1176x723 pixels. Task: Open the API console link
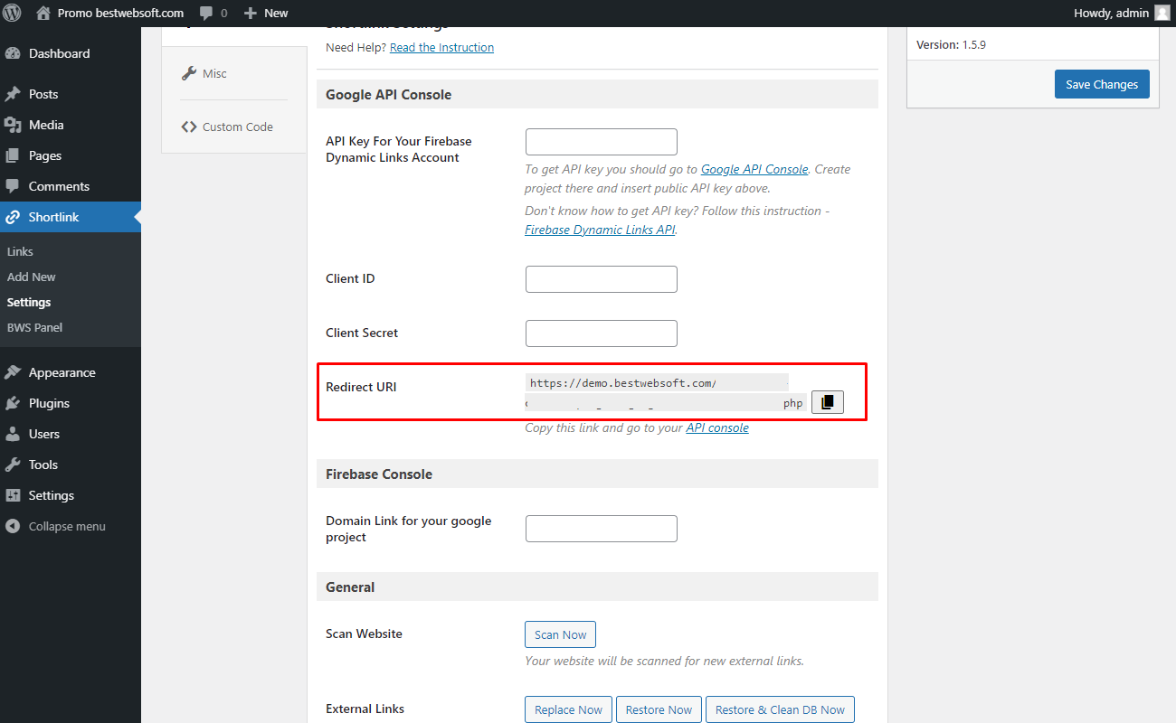717,427
